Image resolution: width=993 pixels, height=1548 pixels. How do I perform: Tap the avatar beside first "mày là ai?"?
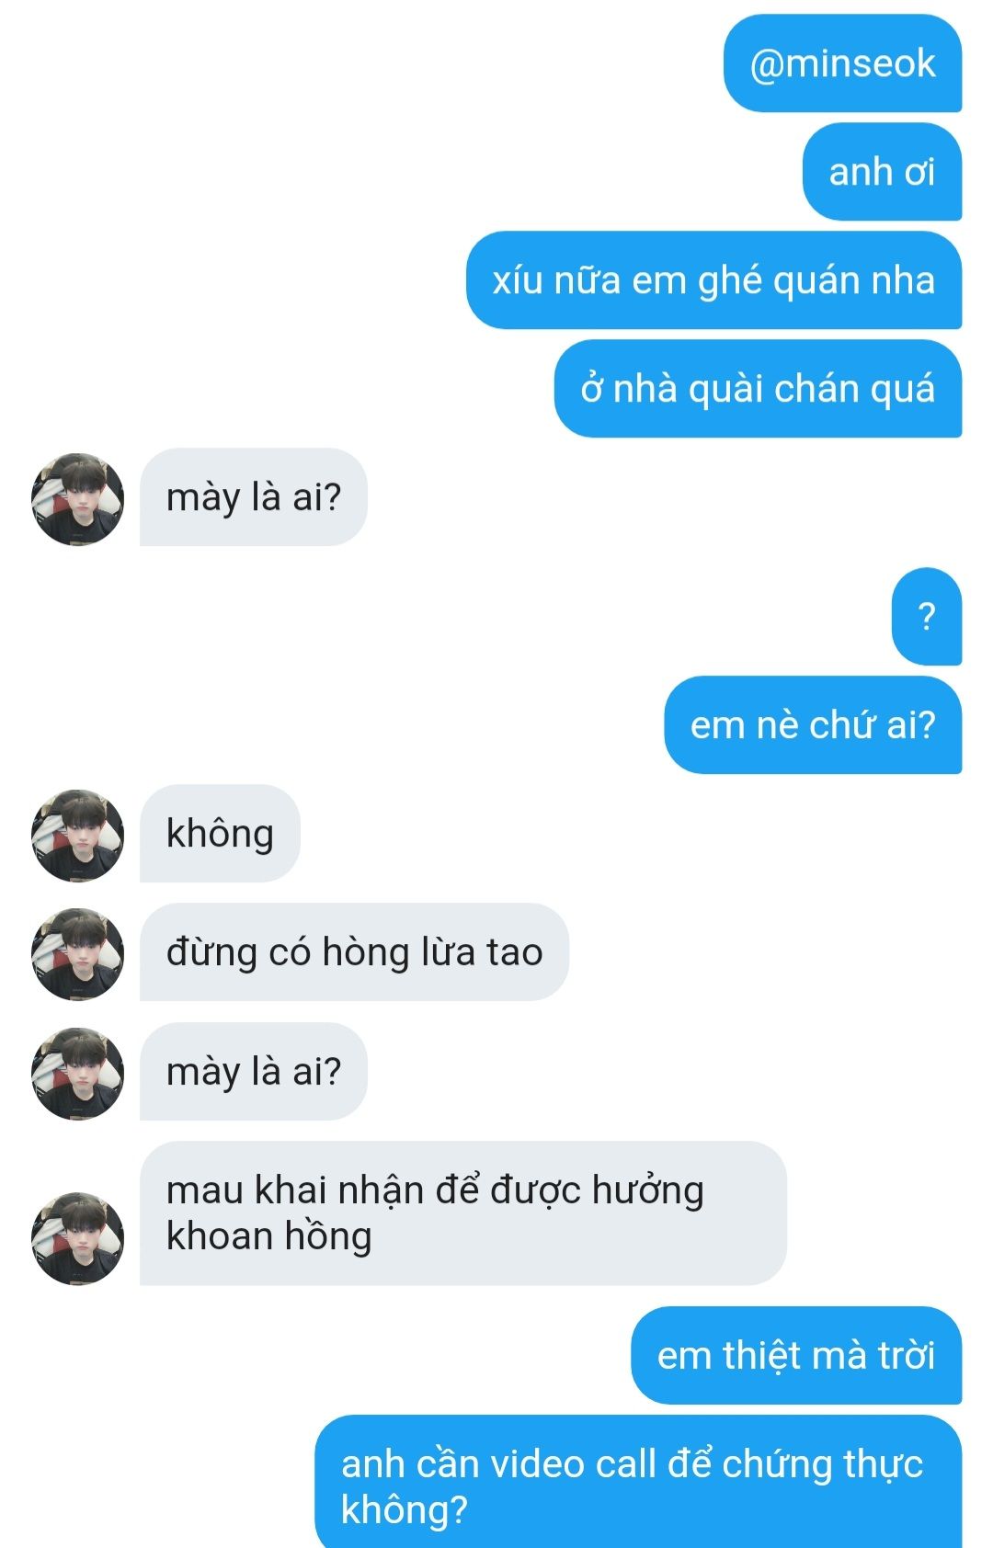click(x=77, y=499)
